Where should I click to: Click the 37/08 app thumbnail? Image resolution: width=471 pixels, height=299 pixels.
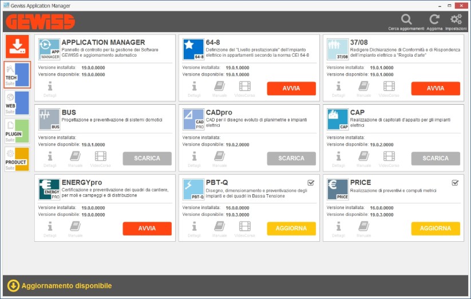pyautogui.click(x=338, y=49)
